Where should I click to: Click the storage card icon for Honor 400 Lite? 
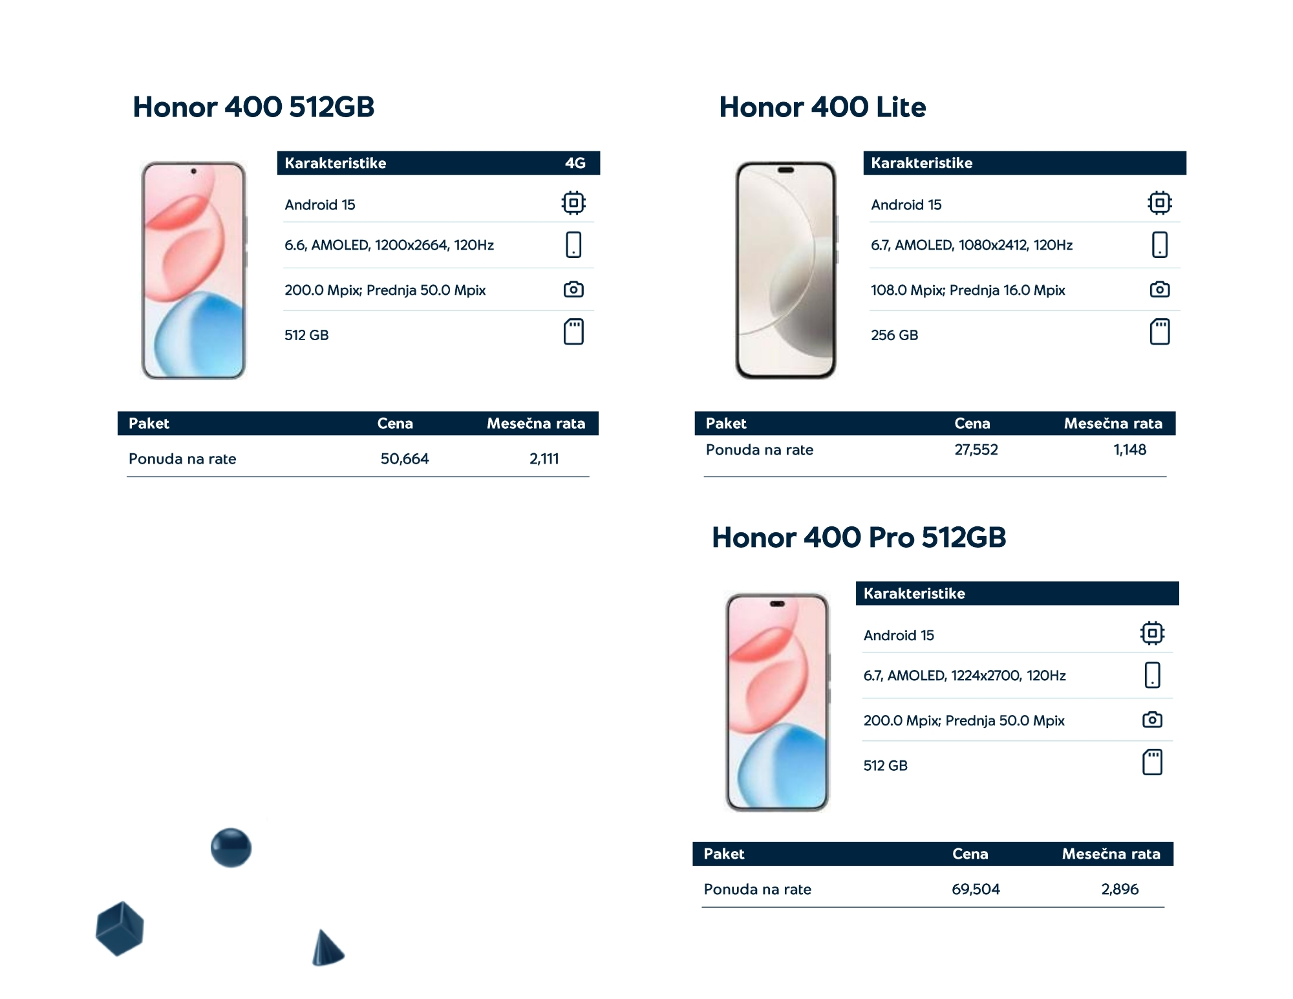coord(1159,332)
